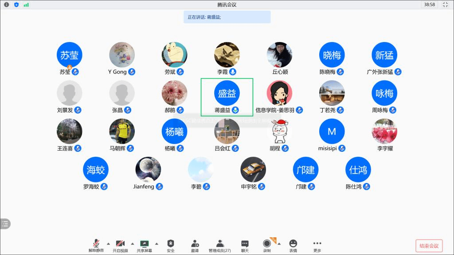Click the green network signal icon
Viewport: 454px width, 255px height.
click(26, 4)
